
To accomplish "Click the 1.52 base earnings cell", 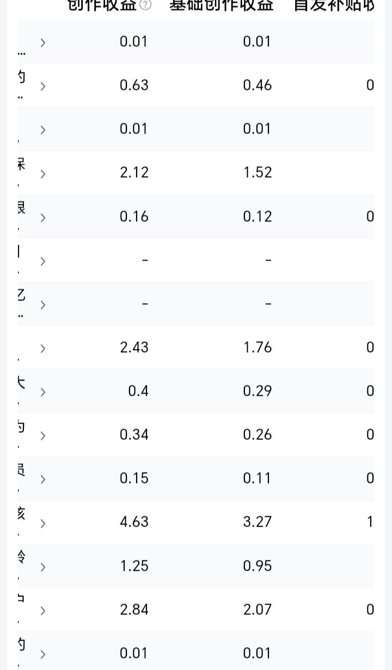I will [257, 172].
